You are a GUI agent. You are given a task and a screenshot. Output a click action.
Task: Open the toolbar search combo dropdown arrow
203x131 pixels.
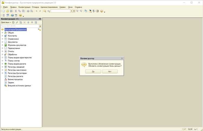pyautogui.click(x=71, y=11)
